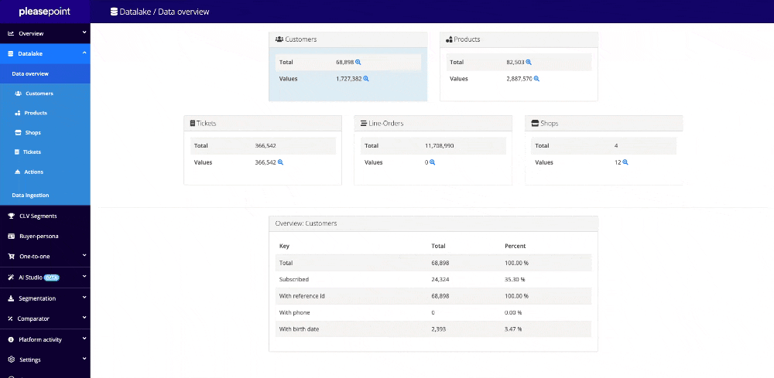The image size is (774, 378).
Task: Click magnifier icon next to Customers total 68,898
Action: click(x=358, y=62)
